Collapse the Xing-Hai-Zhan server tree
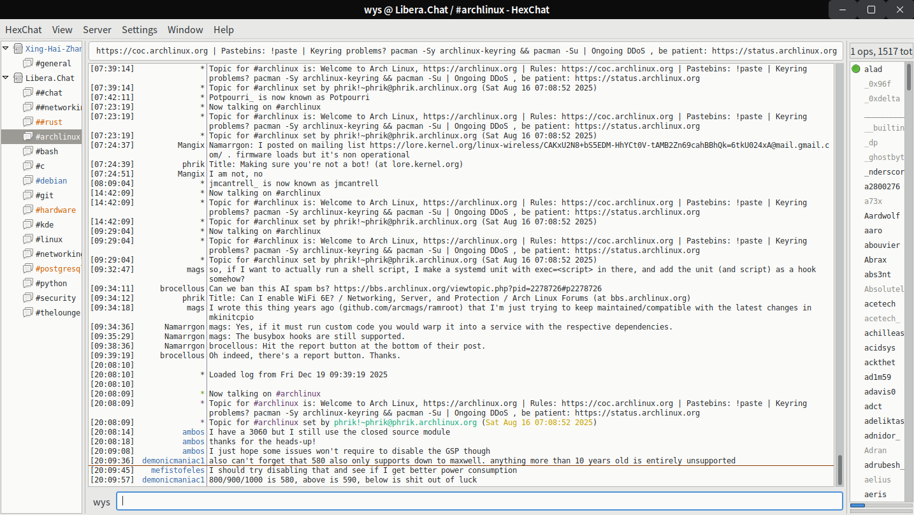 click(6, 48)
